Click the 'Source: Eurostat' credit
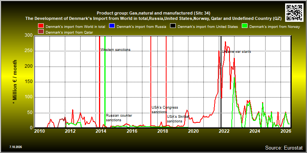Viewport: 307px width, 153px height. (x=284, y=147)
